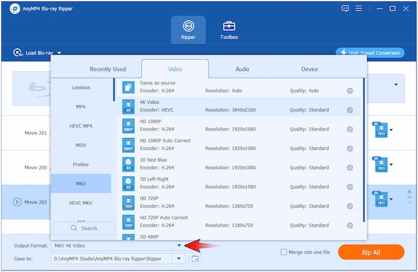The width and height of the screenshot is (418, 272).
Task: Click the profile list vertical scrollbar
Action: coord(364,149)
